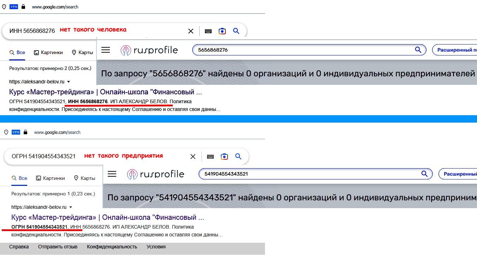
Task: Click padlock icon in top address bar
Action: pos(23,7)
